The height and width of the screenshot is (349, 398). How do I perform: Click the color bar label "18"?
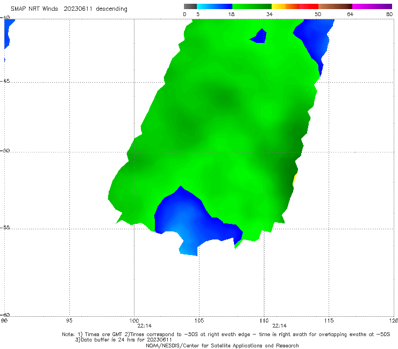pyautogui.click(x=231, y=14)
